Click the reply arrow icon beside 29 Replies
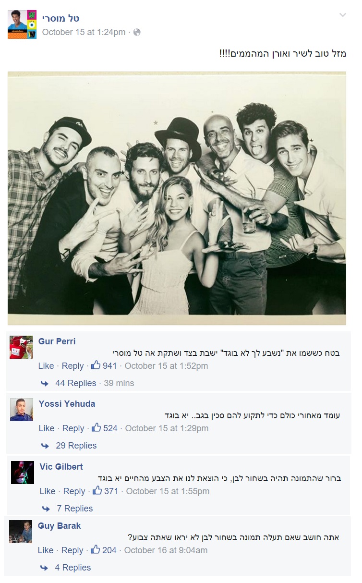This screenshot has width=362, height=583. tap(45, 446)
